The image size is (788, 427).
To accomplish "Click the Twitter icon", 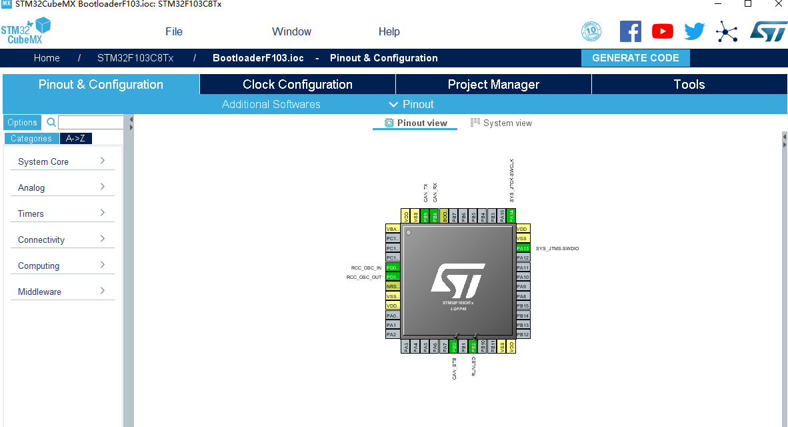I will click(x=694, y=30).
